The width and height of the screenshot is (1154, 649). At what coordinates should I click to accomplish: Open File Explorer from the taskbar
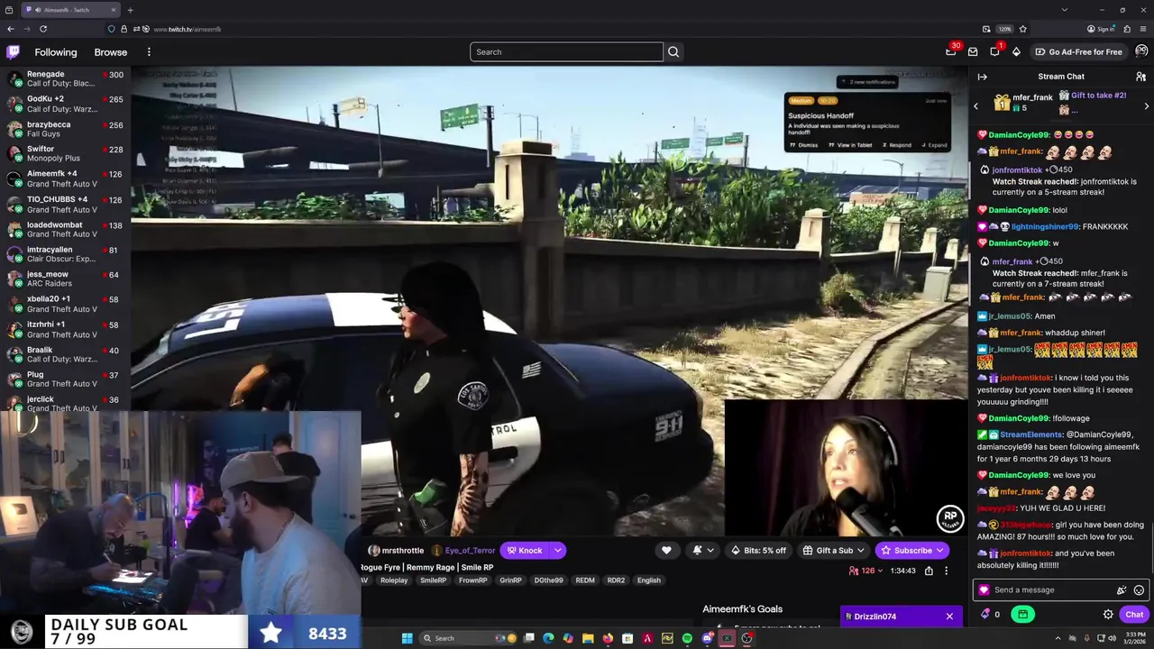tap(588, 638)
